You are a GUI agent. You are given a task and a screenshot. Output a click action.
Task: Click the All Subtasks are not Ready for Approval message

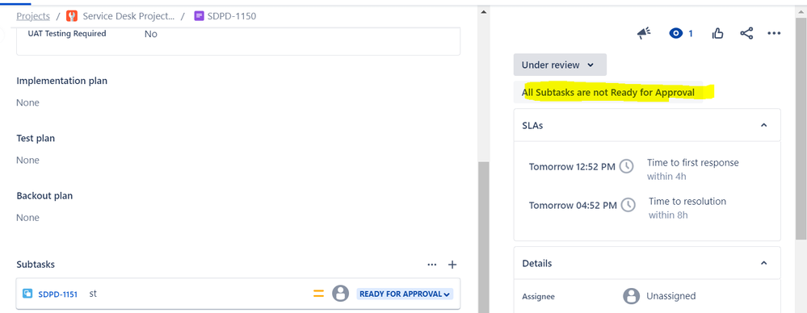point(607,93)
